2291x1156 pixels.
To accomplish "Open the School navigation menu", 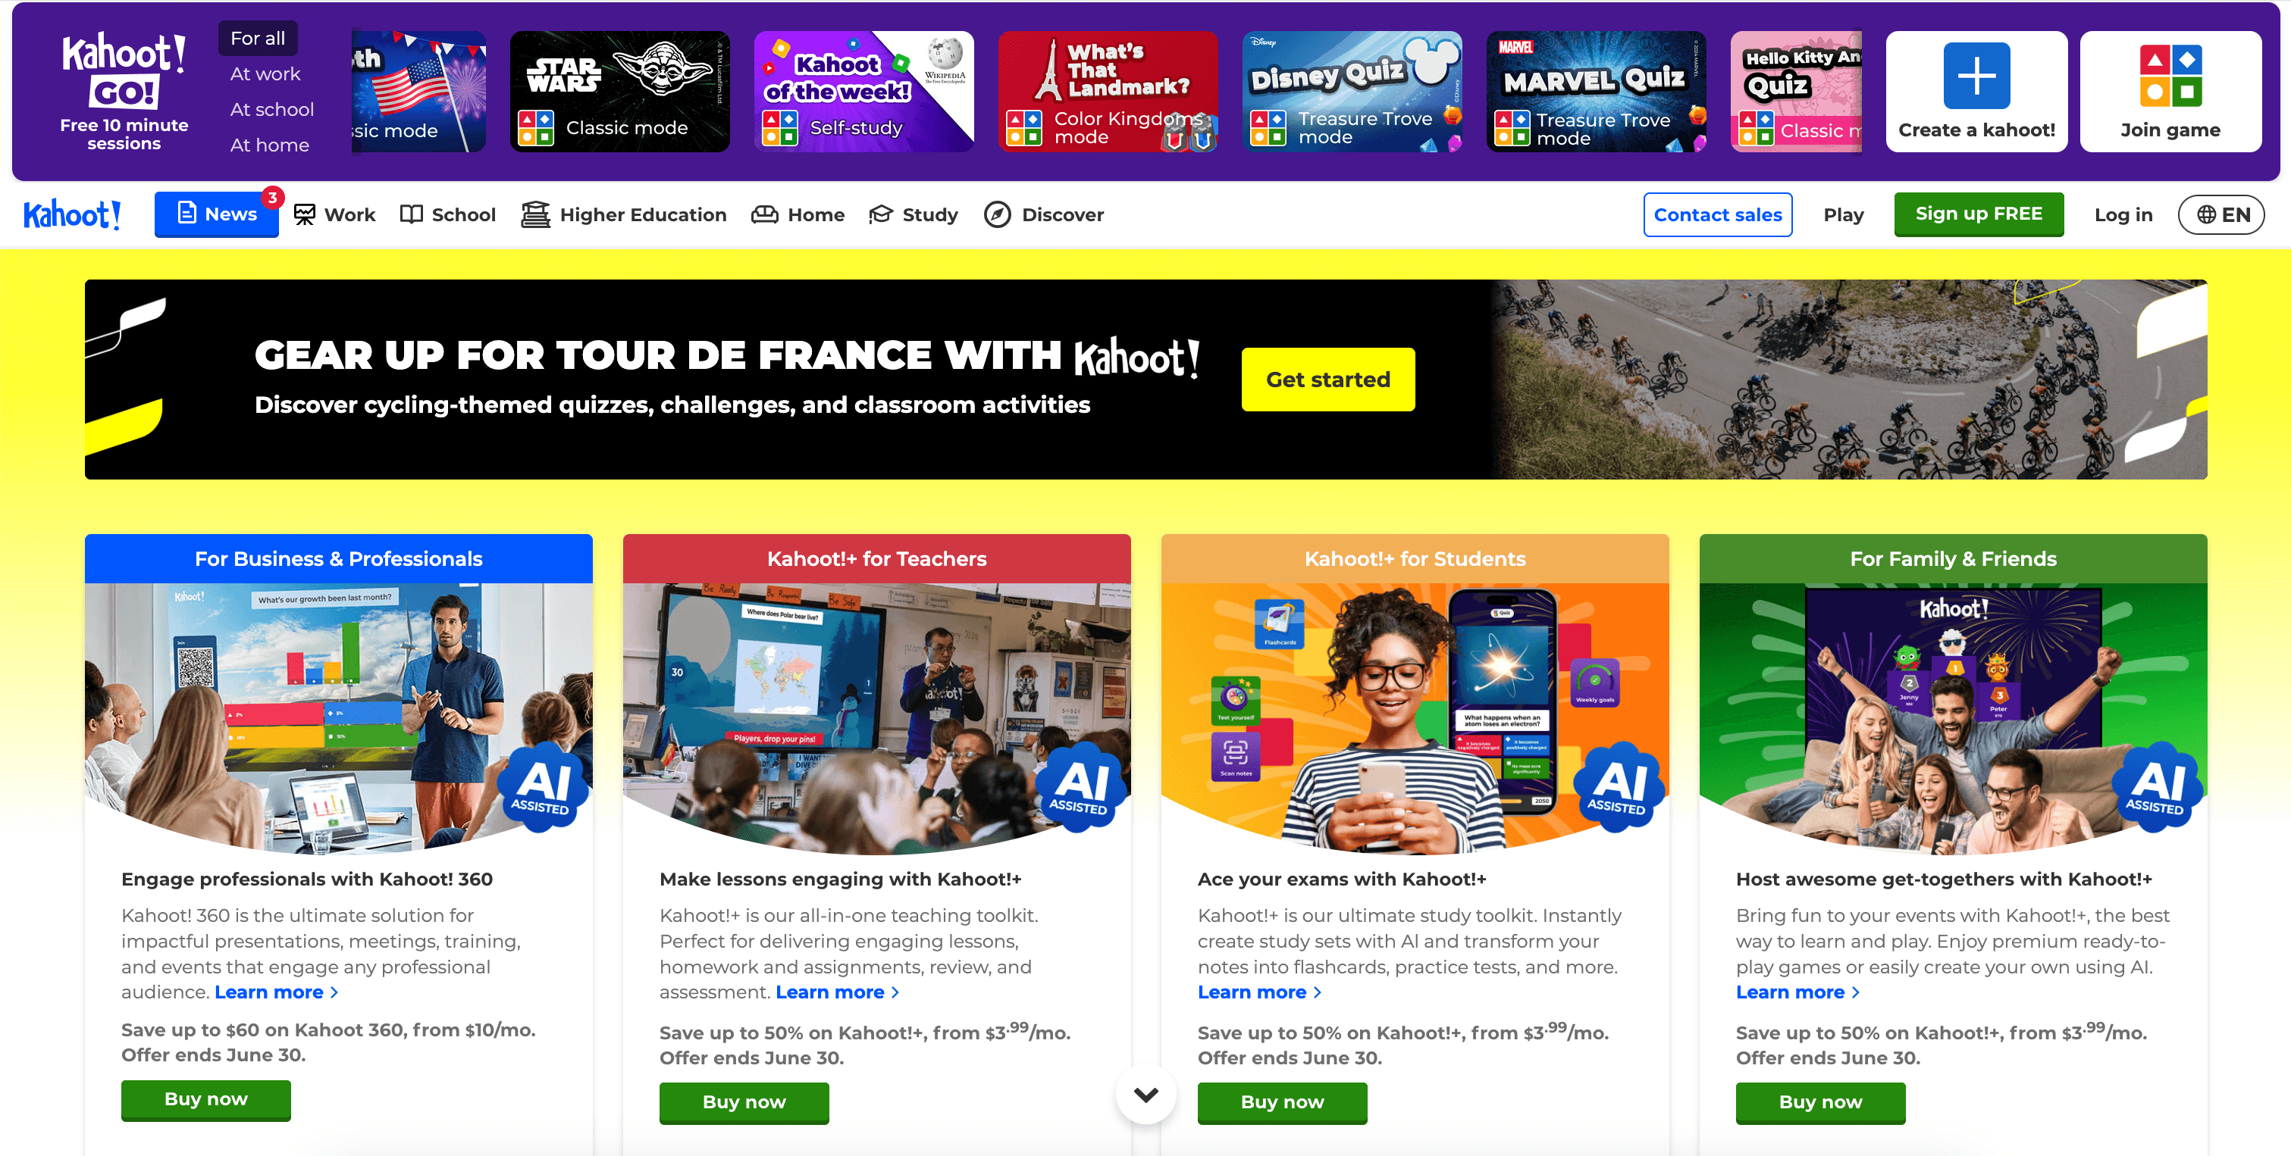I will [447, 214].
